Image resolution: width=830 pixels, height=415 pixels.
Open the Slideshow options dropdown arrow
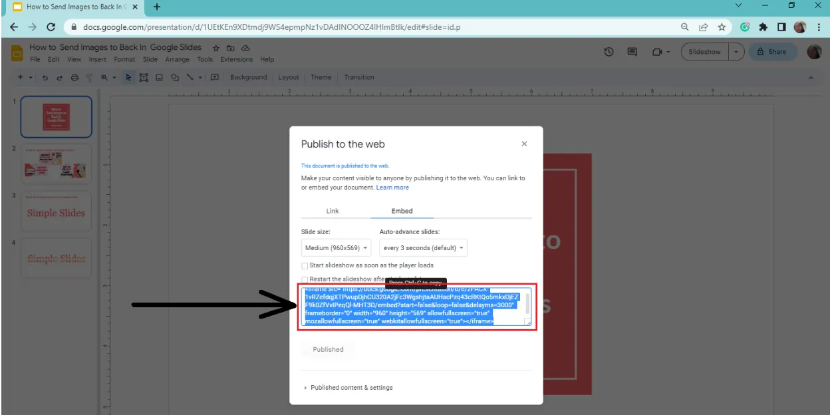[736, 52]
